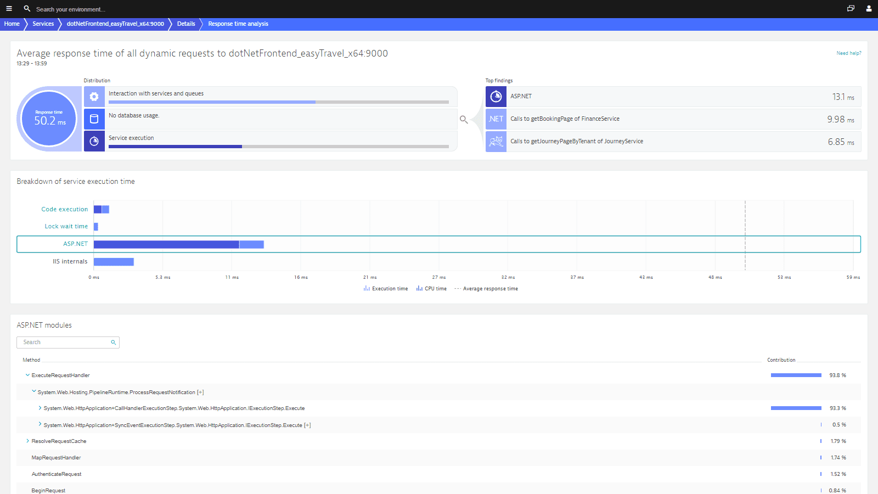Click the Average response time legend entry

[x=486, y=289]
